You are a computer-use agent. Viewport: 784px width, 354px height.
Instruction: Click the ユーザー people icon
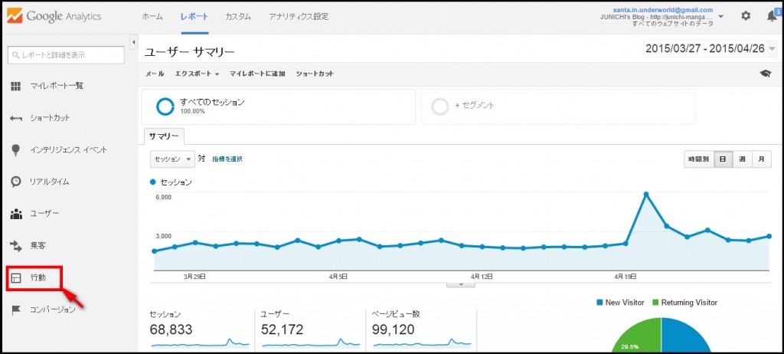tap(16, 214)
